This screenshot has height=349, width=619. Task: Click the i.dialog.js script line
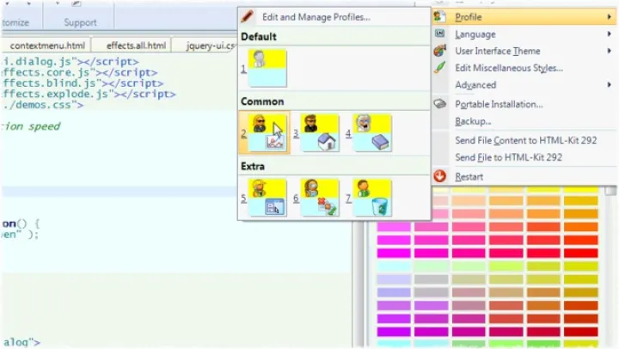[70, 62]
